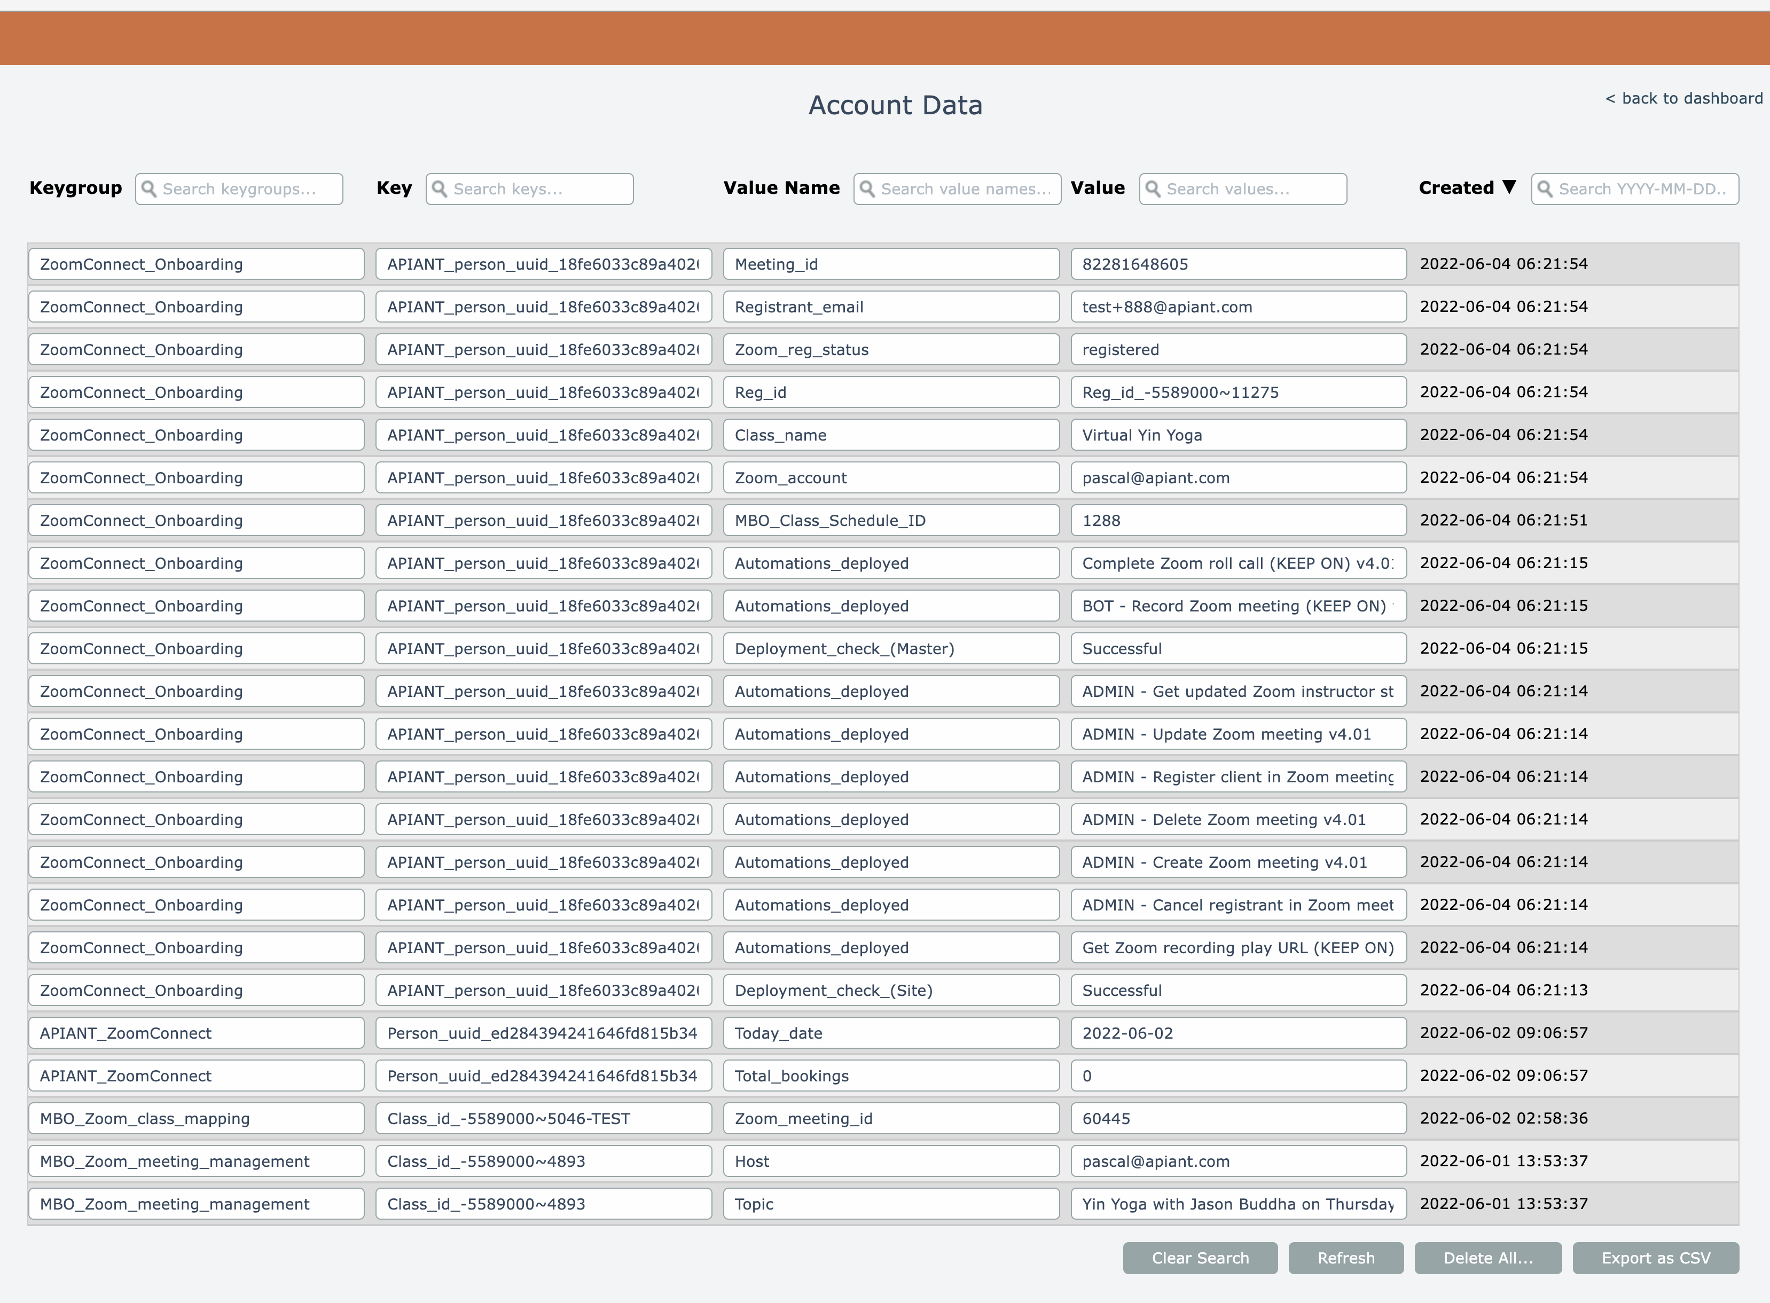
Task: Go back to dashboard
Action: pos(1683,99)
